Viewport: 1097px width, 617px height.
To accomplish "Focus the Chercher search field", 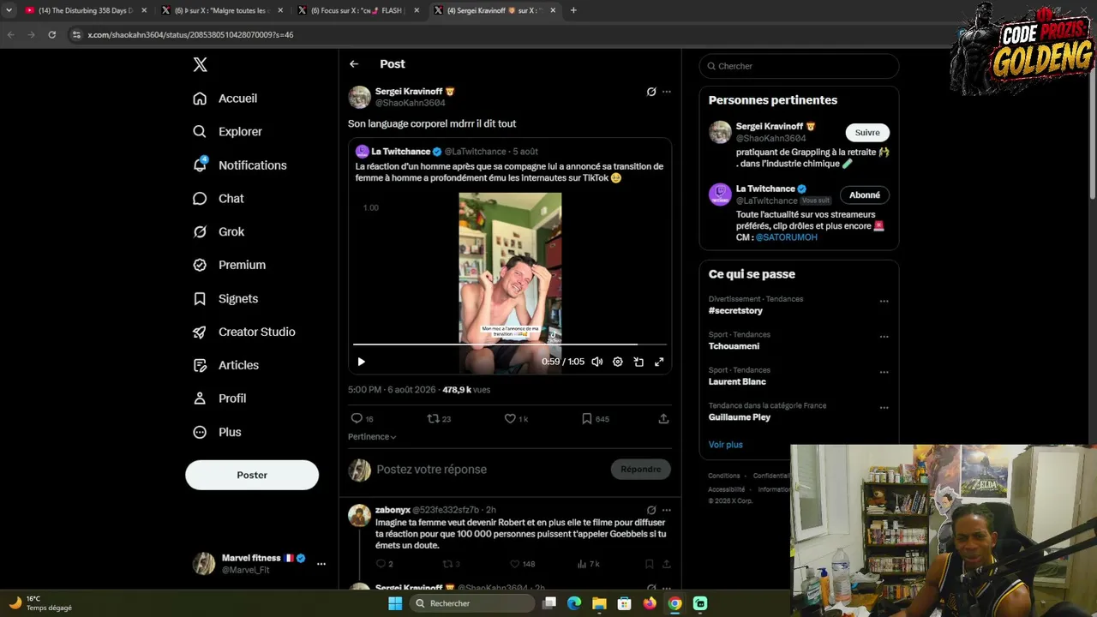I will click(x=799, y=66).
